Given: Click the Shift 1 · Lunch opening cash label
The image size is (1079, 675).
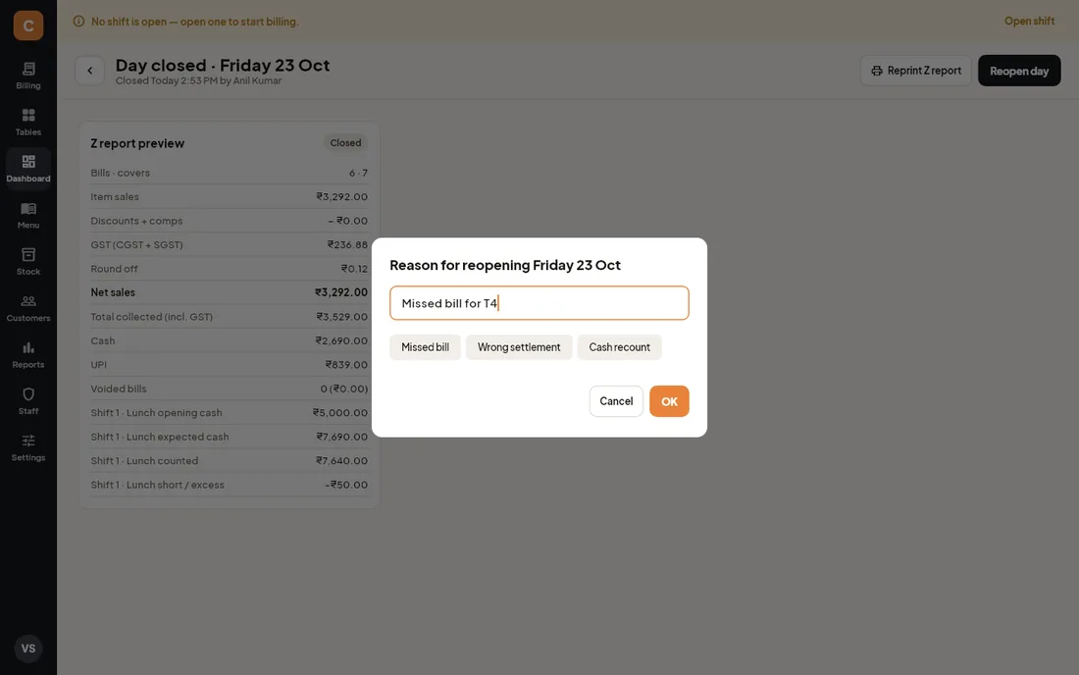Looking at the screenshot, I should coord(156,413).
